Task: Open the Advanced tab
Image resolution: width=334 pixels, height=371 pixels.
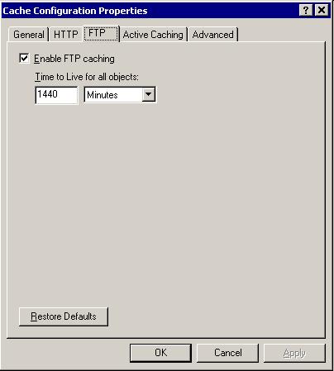Action: pyautogui.click(x=213, y=35)
